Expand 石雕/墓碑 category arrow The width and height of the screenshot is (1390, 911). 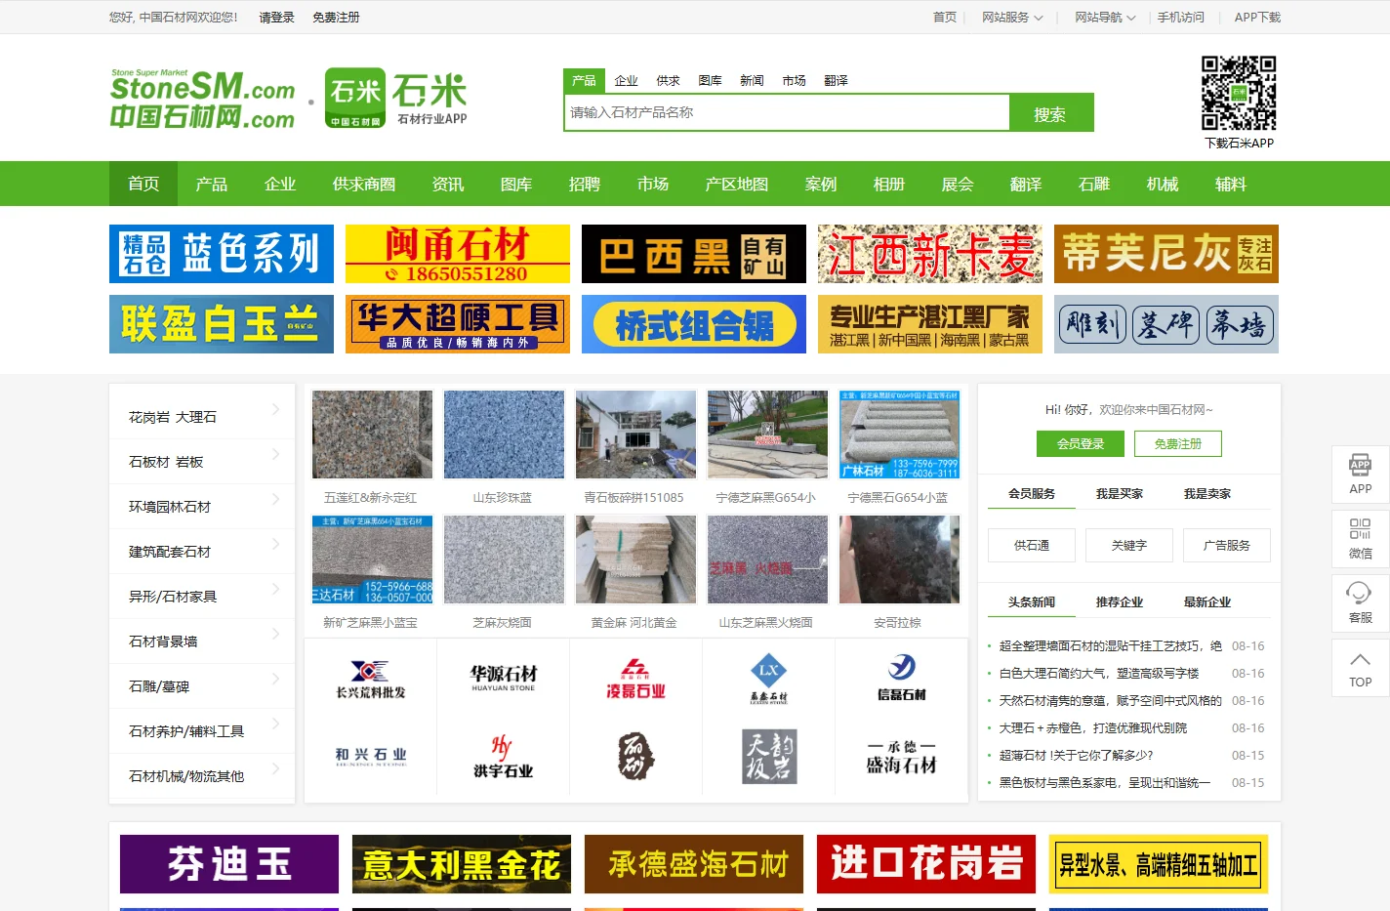click(276, 679)
